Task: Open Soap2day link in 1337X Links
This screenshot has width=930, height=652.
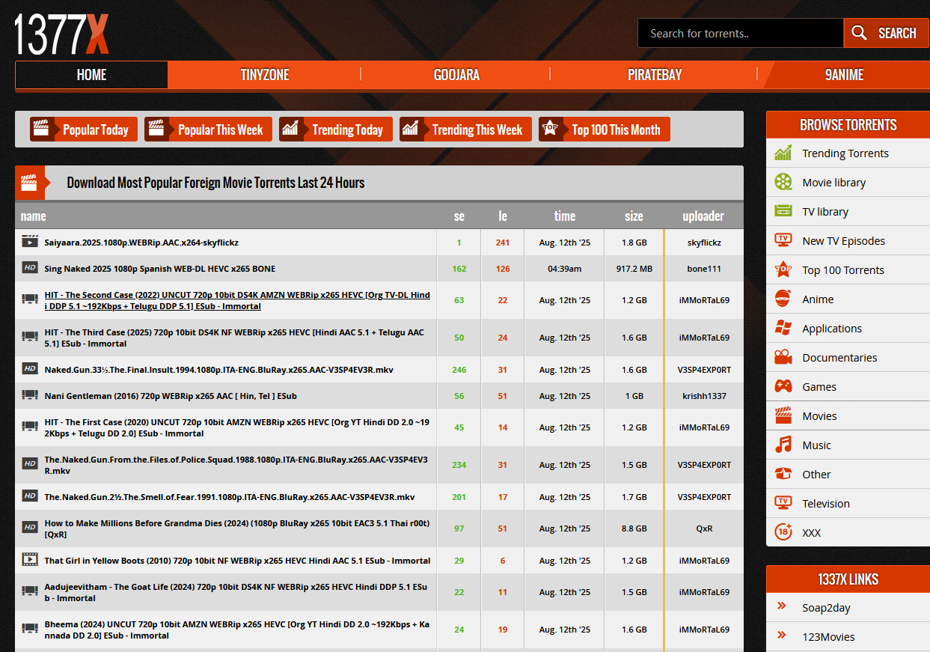Action: pos(826,608)
